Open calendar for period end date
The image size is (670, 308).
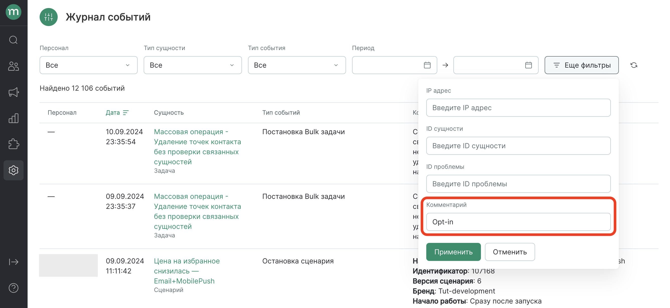[528, 65]
